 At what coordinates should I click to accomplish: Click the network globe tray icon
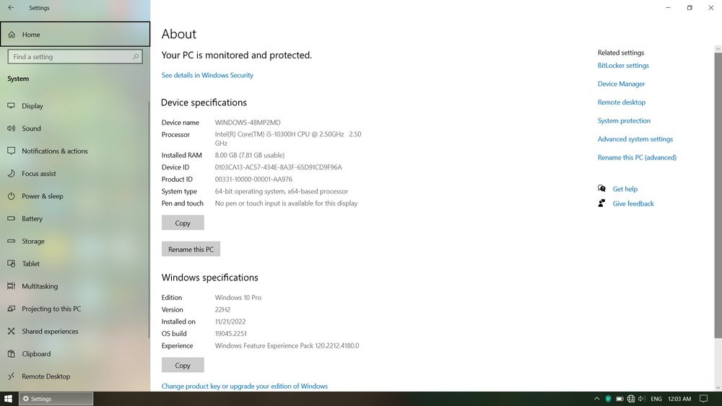coord(631,399)
